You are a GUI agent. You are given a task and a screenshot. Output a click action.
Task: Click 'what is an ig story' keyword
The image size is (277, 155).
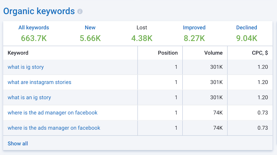(x=29, y=98)
